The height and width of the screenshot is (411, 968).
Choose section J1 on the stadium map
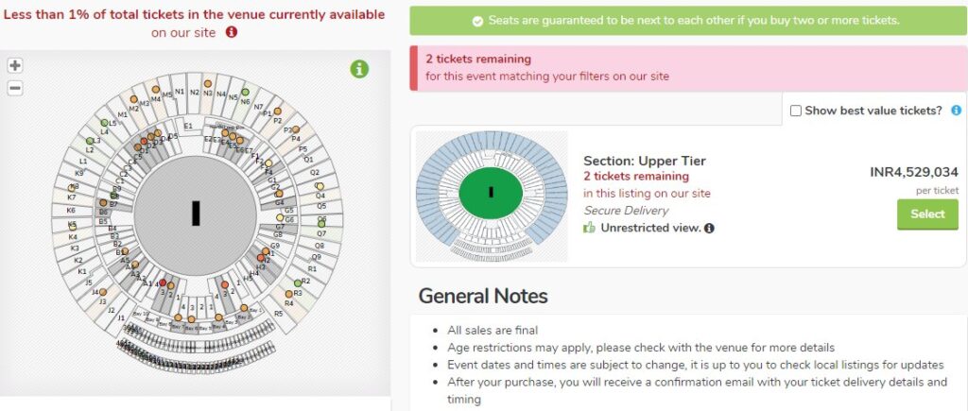pos(121,317)
